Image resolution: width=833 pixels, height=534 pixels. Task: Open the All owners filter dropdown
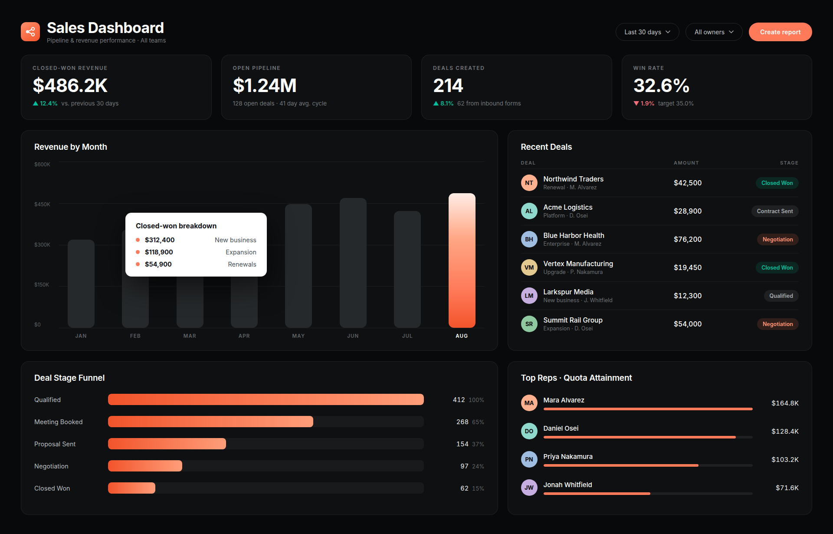tap(714, 32)
